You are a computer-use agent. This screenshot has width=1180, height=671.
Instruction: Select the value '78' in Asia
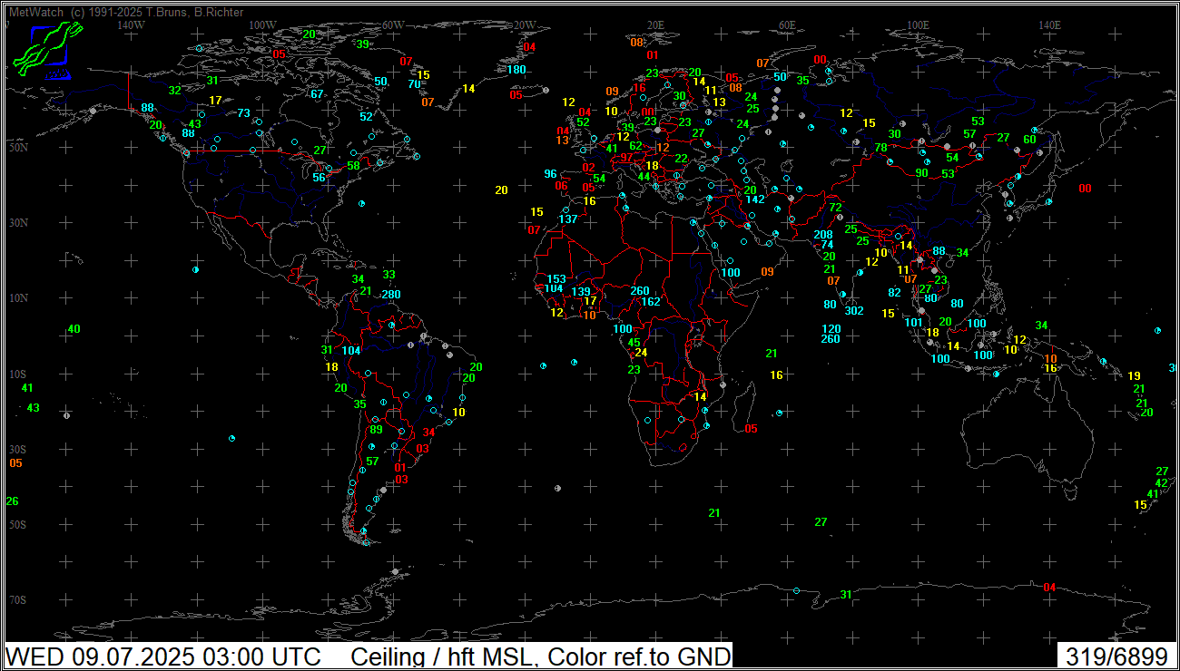pos(880,148)
